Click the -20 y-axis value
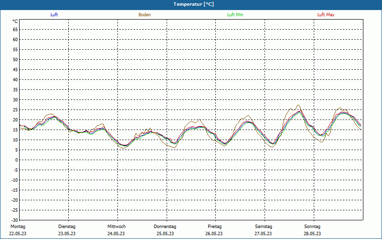Screen dimensions: 382x239 (15, 200)
